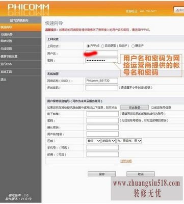Open 健康节能设置 in the sidebar
Image resolution: width=184 pixels, height=204 pixels.
tap(20, 56)
